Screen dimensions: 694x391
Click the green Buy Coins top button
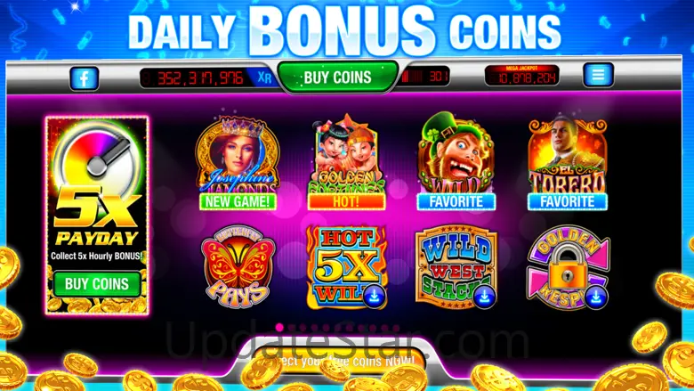point(337,77)
